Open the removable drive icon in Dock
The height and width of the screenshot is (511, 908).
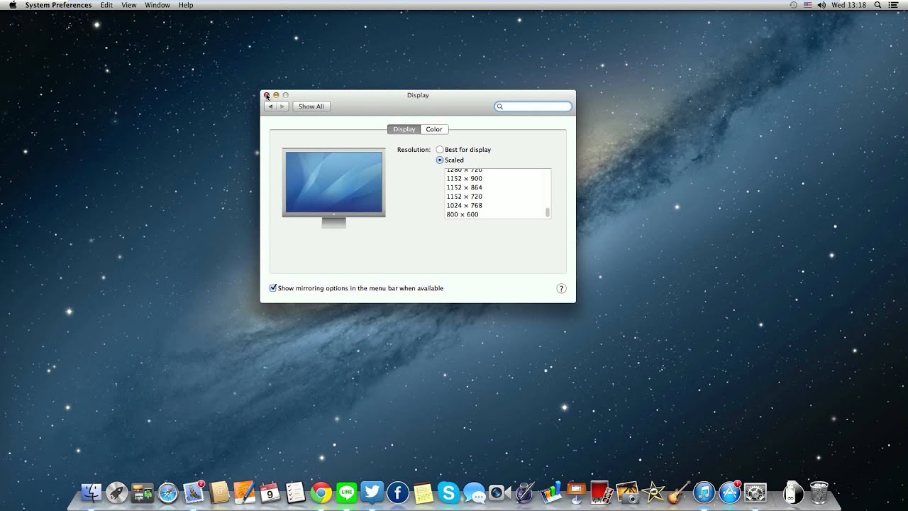(x=793, y=492)
